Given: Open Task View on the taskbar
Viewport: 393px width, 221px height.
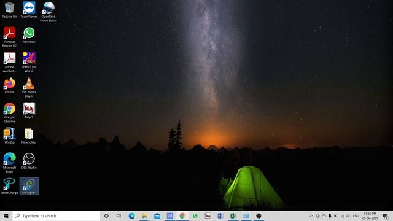Looking at the screenshot, I should 119,215.
